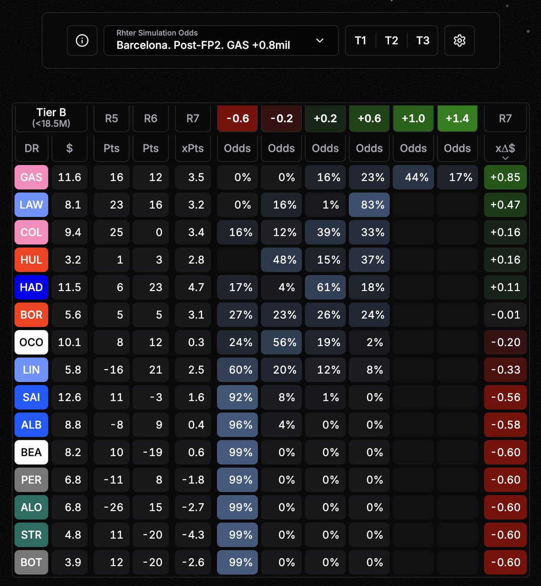Click the -0.33 value in LIN row
The height and width of the screenshot is (586, 541).
pyautogui.click(x=505, y=370)
